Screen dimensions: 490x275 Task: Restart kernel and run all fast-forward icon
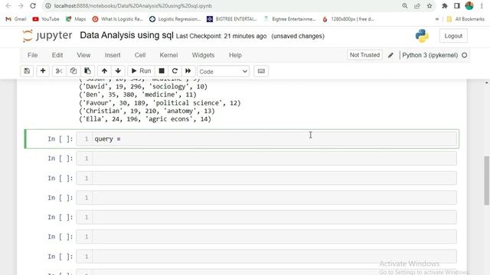(x=188, y=71)
